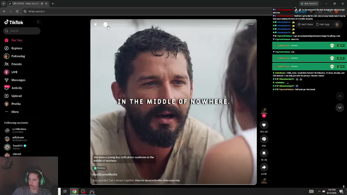Collapse the TikTok sidebar panel
Screen dimensions: 347x195
(38, 22)
